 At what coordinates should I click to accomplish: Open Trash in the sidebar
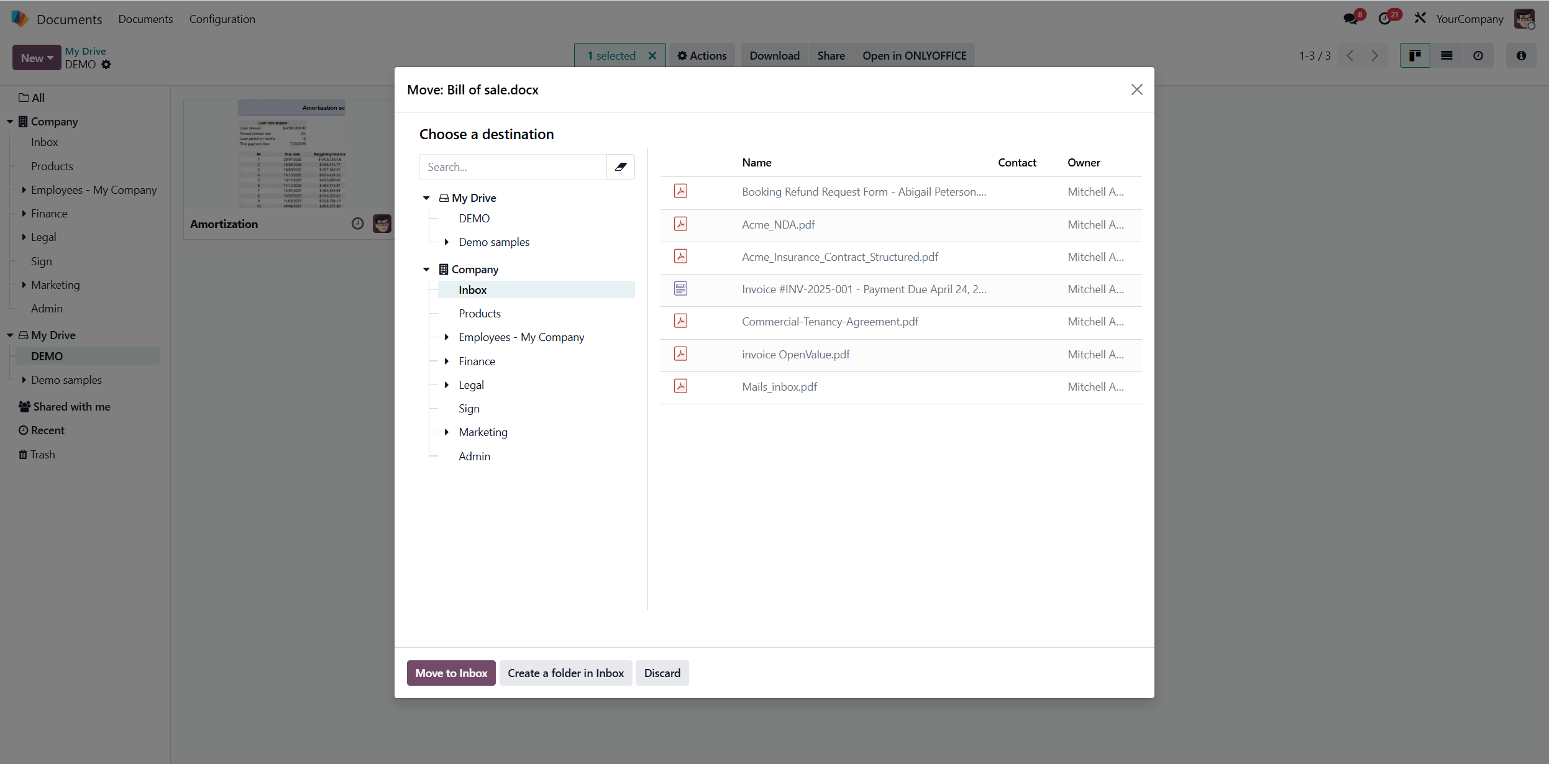pyautogui.click(x=37, y=454)
